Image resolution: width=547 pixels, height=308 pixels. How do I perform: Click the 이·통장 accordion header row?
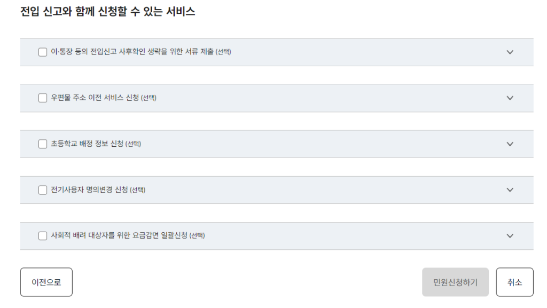coord(267,52)
